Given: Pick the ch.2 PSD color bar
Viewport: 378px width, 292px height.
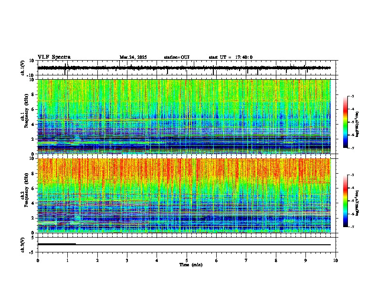Looking at the screenshot, I should pos(346,201).
